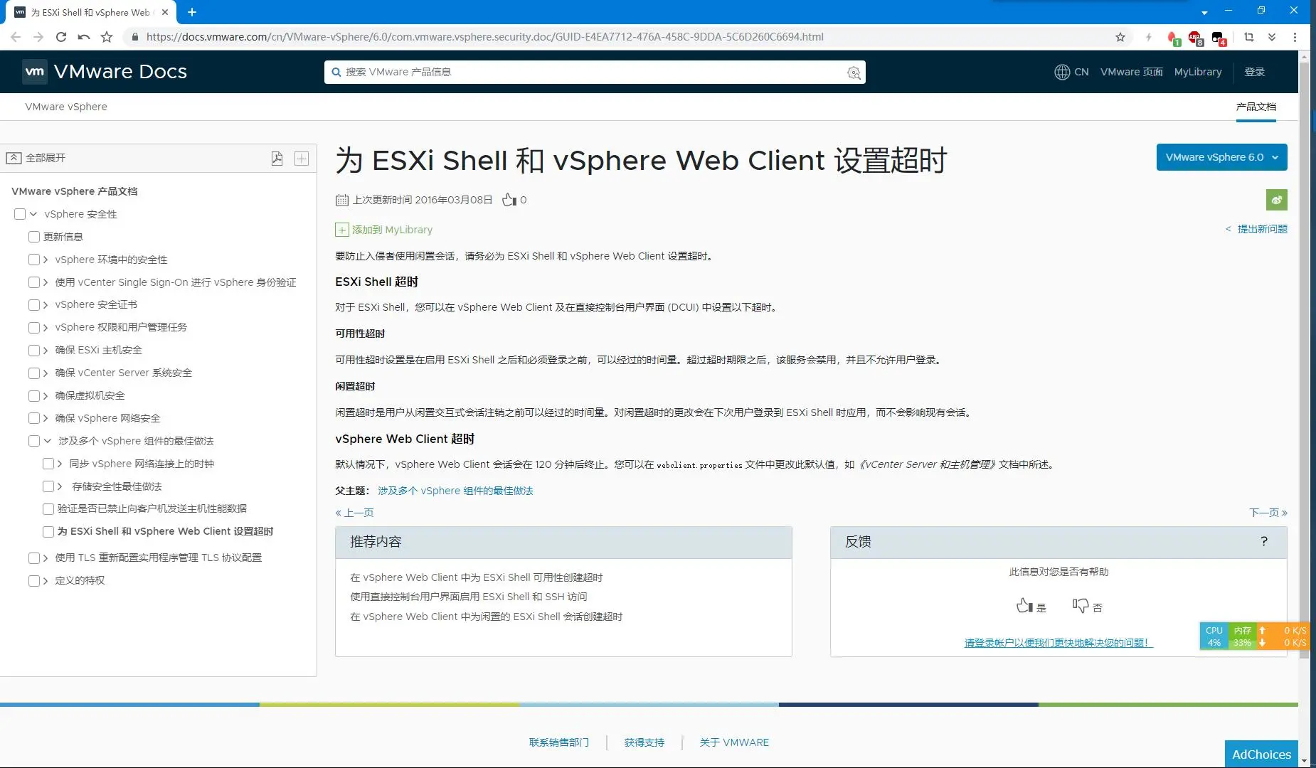Click the thumbs-up like icon under title

coord(509,200)
